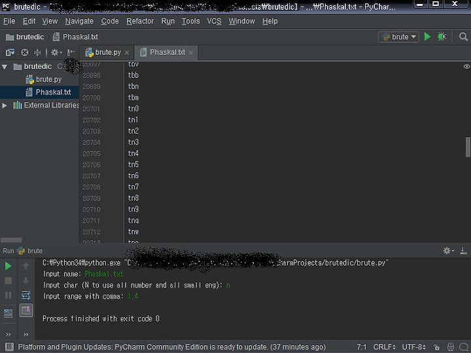
Task: Open UTF-8 encoding selector
Action: [414, 347]
